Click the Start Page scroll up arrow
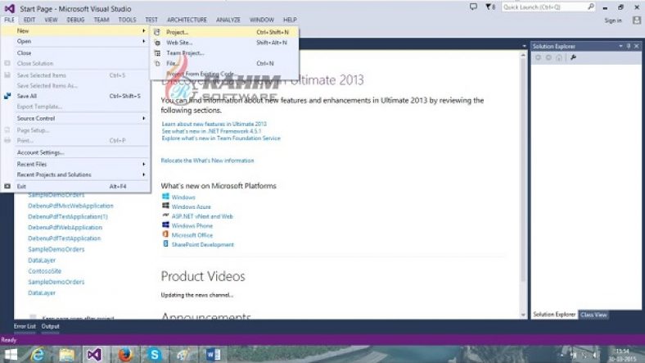Screen dimensions: 645x363 [523, 55]
